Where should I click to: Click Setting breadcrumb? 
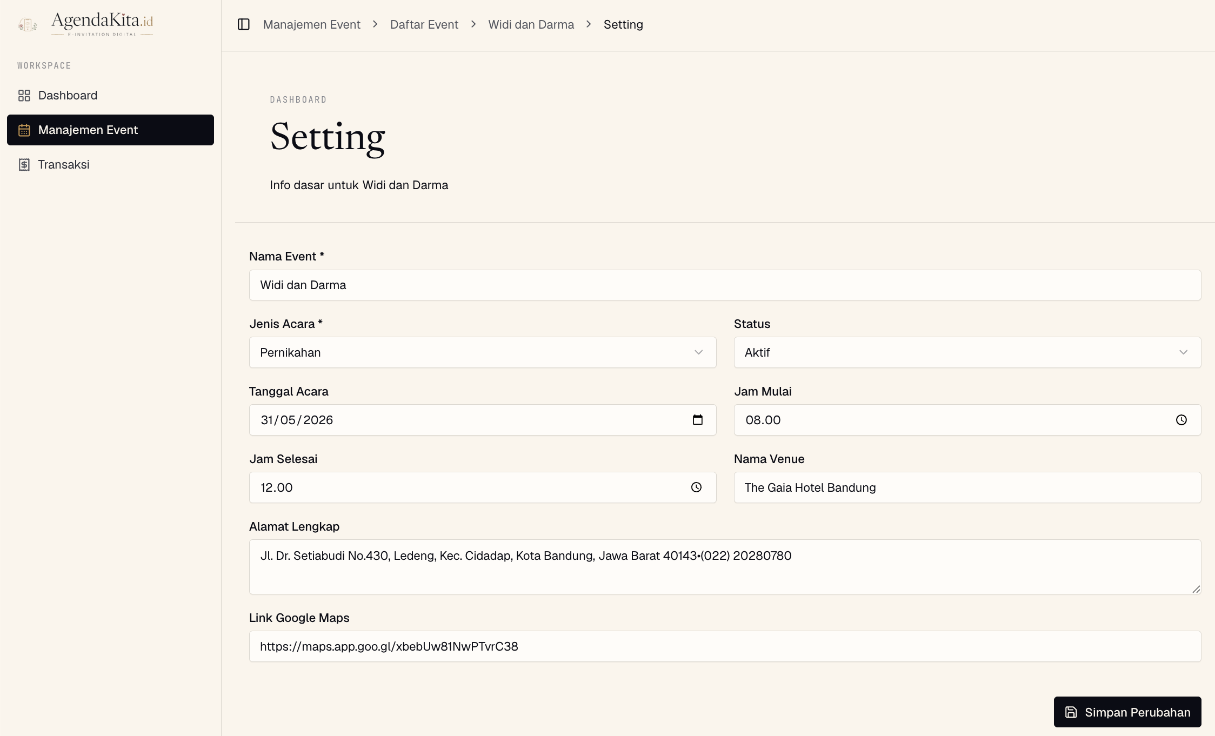tap(623, 24)
